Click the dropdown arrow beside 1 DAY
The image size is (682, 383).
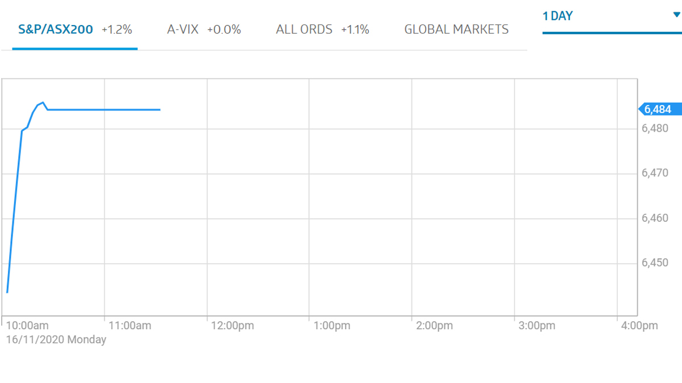pyautogui.click(x=676, y=15)
